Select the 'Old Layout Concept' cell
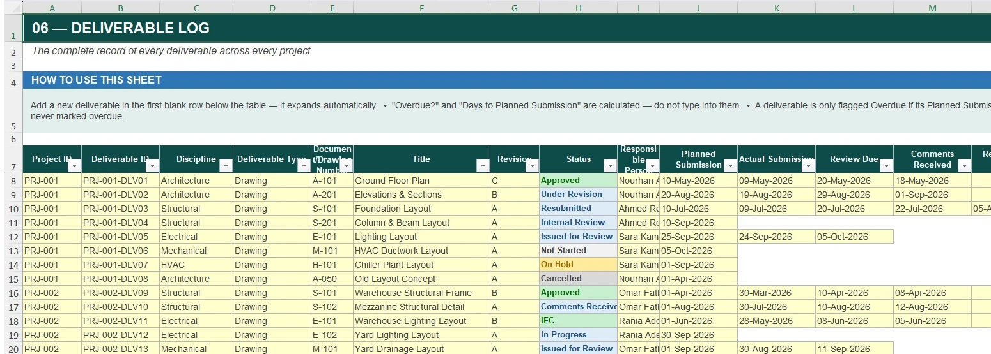The height and width of the screenshot is (354, 991). click(x=421, y=279)
